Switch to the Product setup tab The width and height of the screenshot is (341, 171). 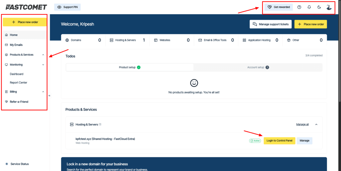tap(130, 67)
